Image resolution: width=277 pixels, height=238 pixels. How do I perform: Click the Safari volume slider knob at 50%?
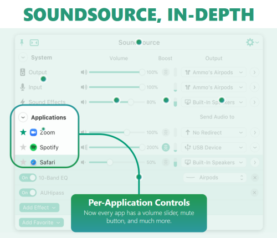click(x=110, y=162)
